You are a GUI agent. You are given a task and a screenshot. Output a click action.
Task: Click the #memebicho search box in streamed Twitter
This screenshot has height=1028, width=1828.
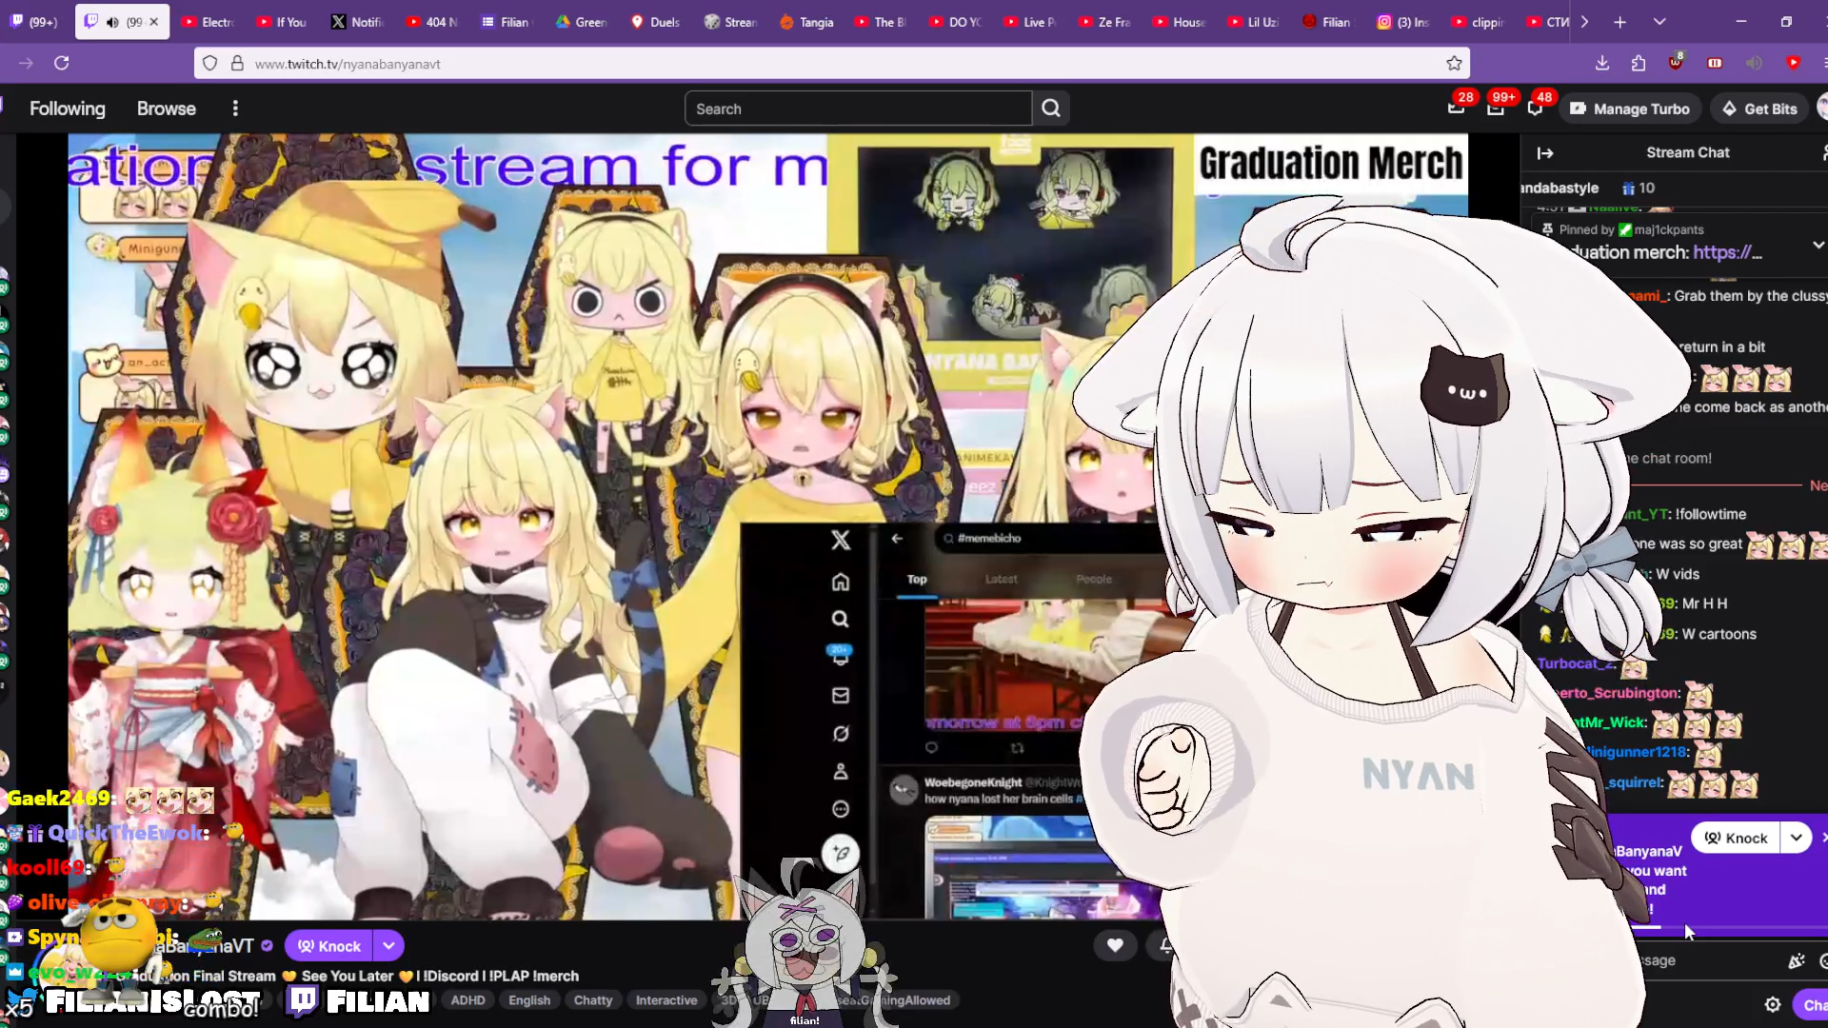coord(1047,538)
